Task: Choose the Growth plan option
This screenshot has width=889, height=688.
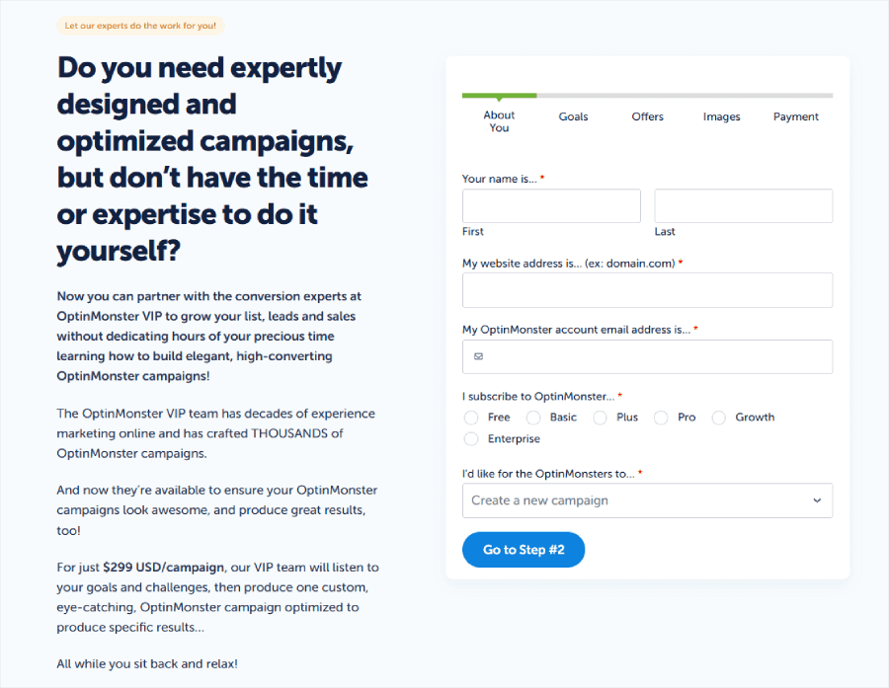Action: click(x=718, y=418)
